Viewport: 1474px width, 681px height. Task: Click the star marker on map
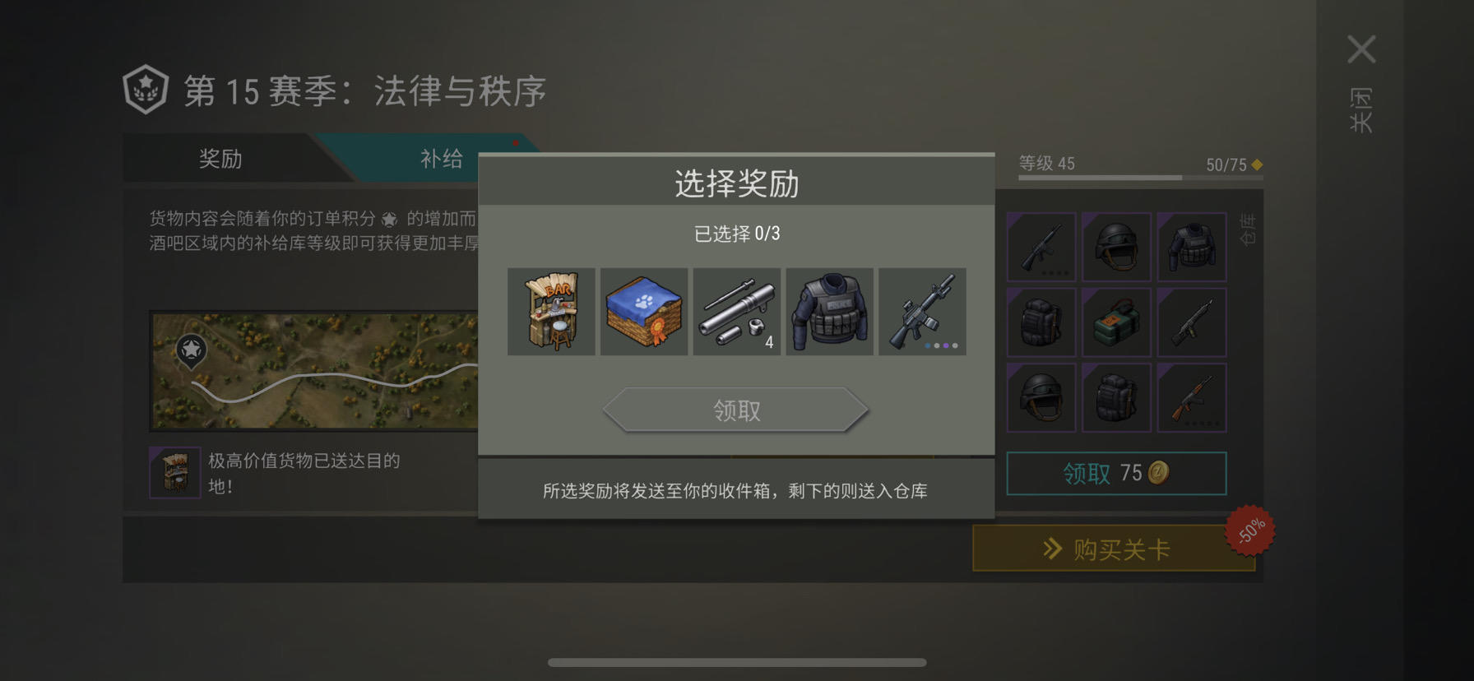191,351
